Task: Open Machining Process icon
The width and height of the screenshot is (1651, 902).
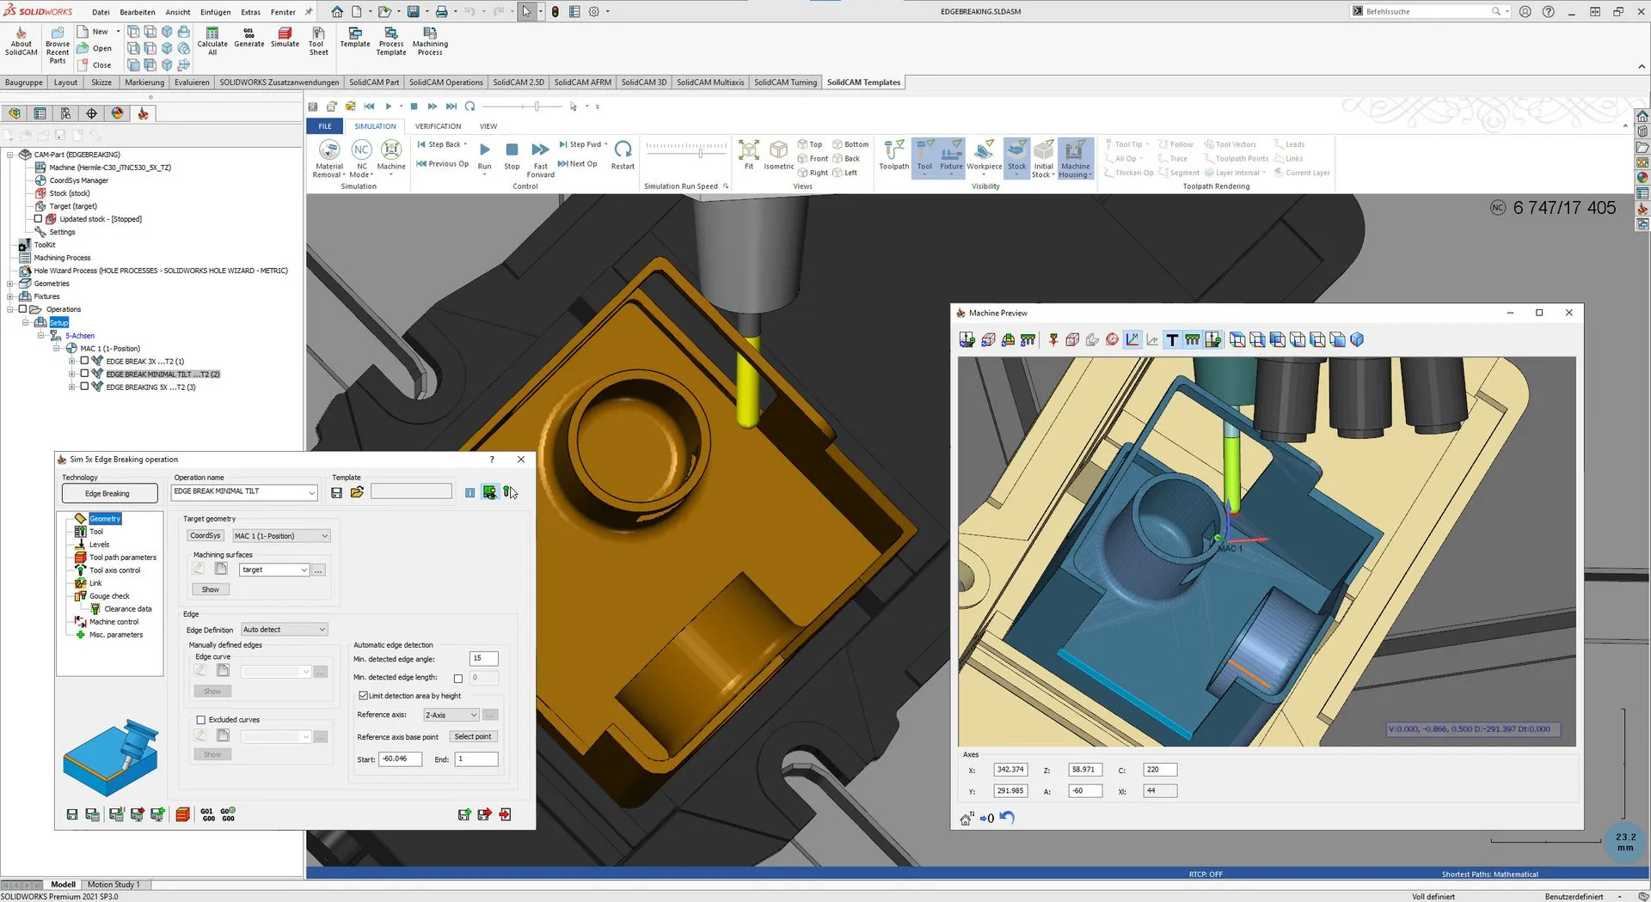Action: tap(430, 40)
